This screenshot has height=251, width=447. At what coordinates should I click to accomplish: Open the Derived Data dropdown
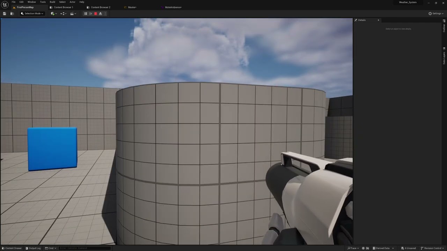[383, 248]
